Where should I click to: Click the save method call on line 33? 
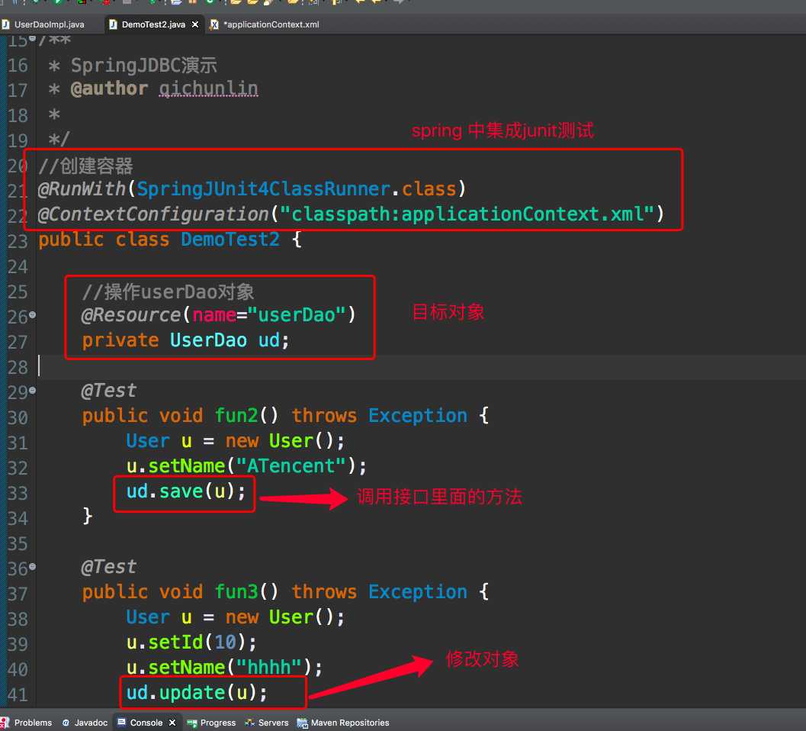181,491
